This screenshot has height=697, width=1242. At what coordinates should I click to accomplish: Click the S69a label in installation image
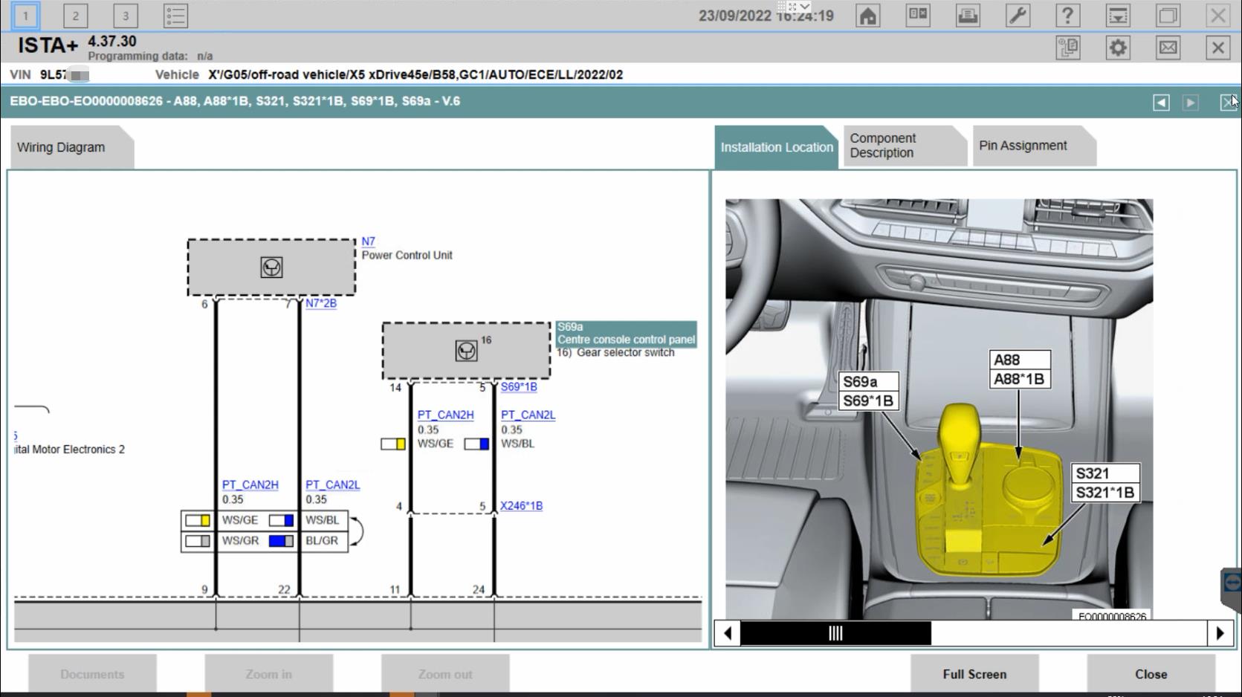[868, 381]
